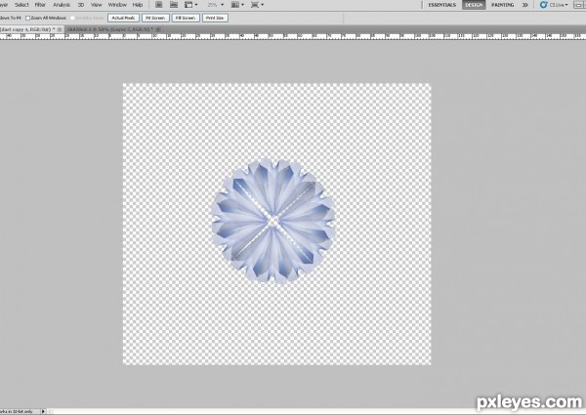Click the Fill Screen button

[186, 18]
